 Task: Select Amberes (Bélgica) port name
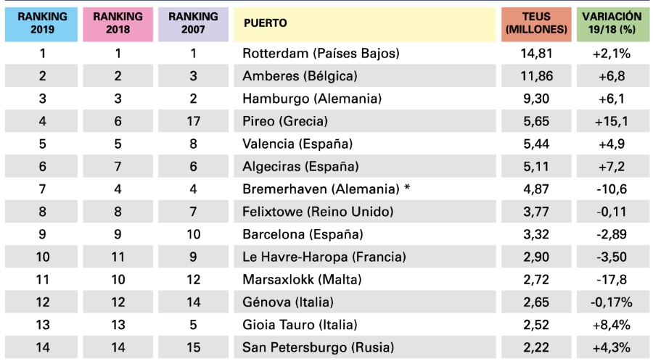(x=300, y=75)
